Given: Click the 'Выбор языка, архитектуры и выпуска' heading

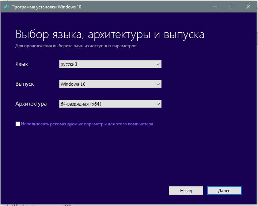Looking at the screenshot, I should tap(110, 34).
